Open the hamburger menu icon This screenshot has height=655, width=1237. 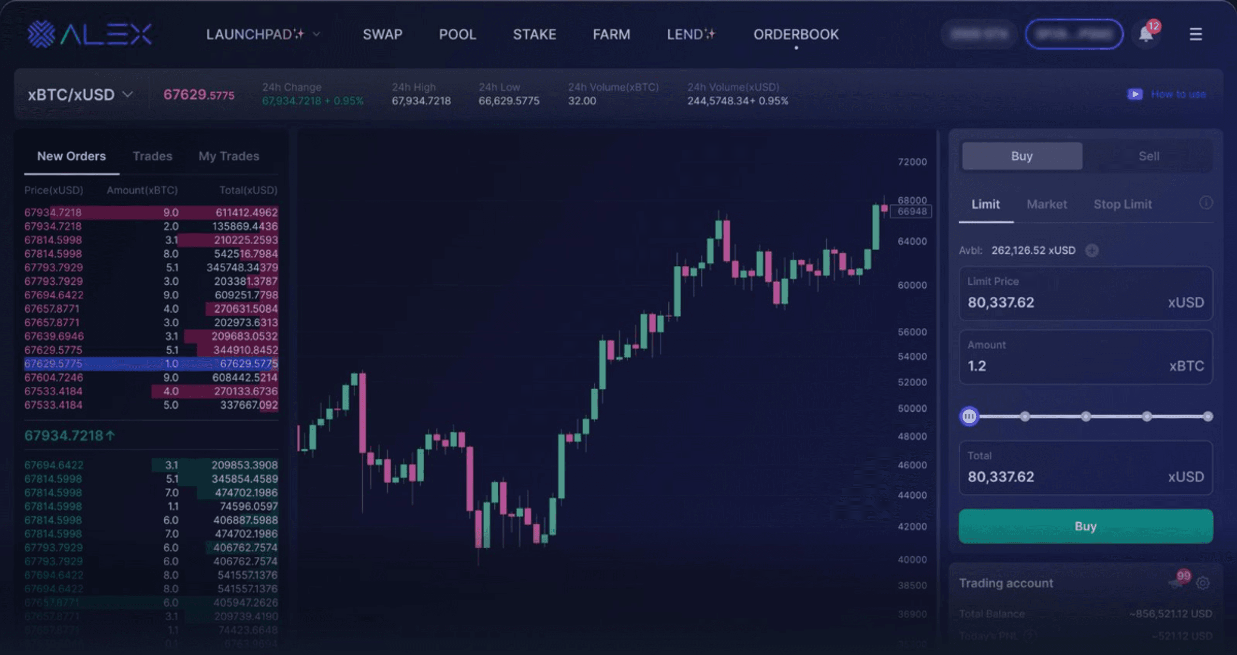(x=1196, y=34)
